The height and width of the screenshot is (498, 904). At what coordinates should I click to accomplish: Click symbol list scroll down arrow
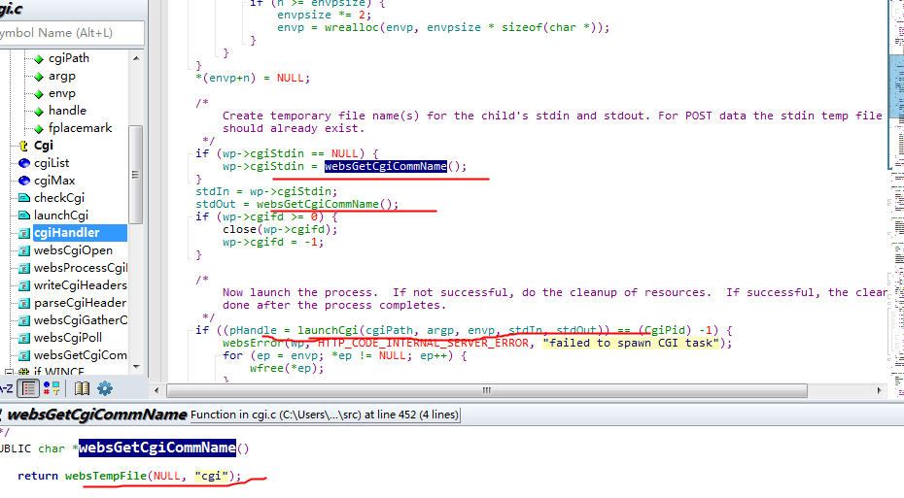[136, 367]
